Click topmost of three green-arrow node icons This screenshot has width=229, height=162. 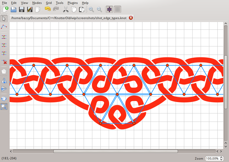click(x=4, y=37)
